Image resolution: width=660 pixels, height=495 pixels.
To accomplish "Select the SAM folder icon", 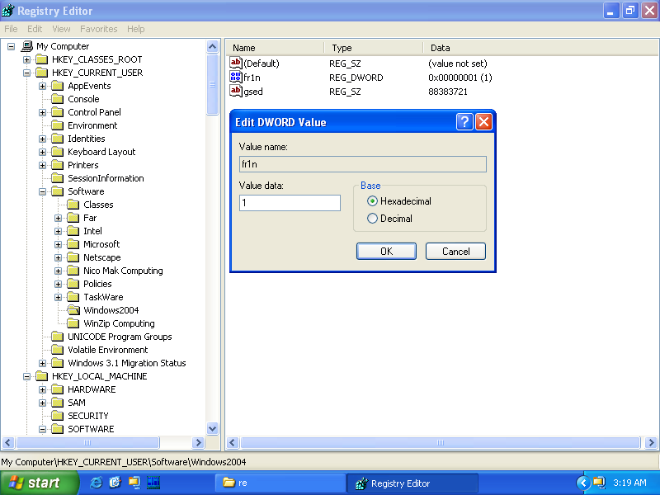I will (57, 403).
